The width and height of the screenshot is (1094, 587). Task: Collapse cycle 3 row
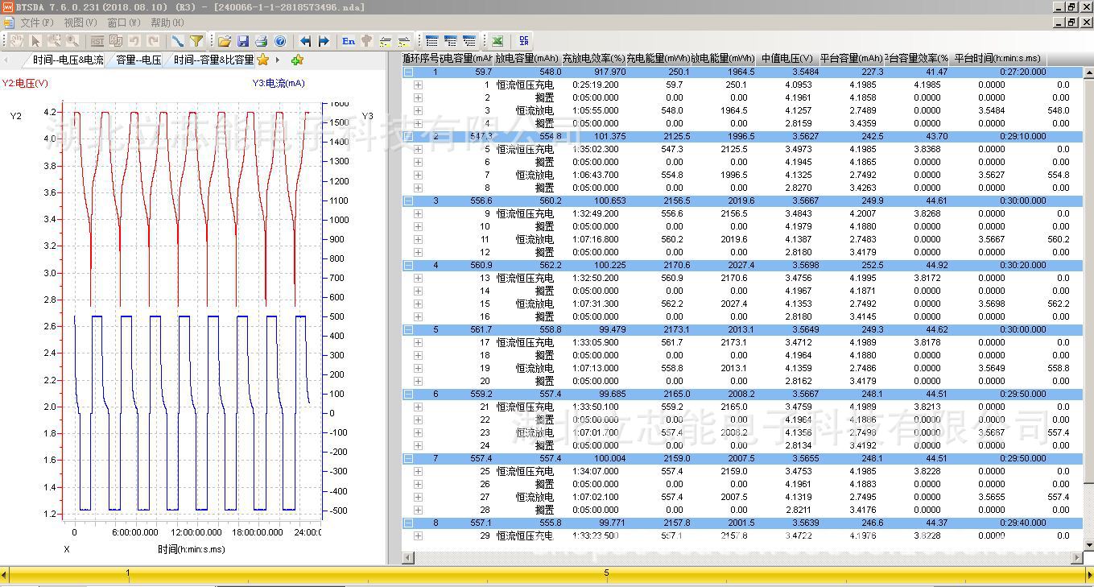point(408,200)
